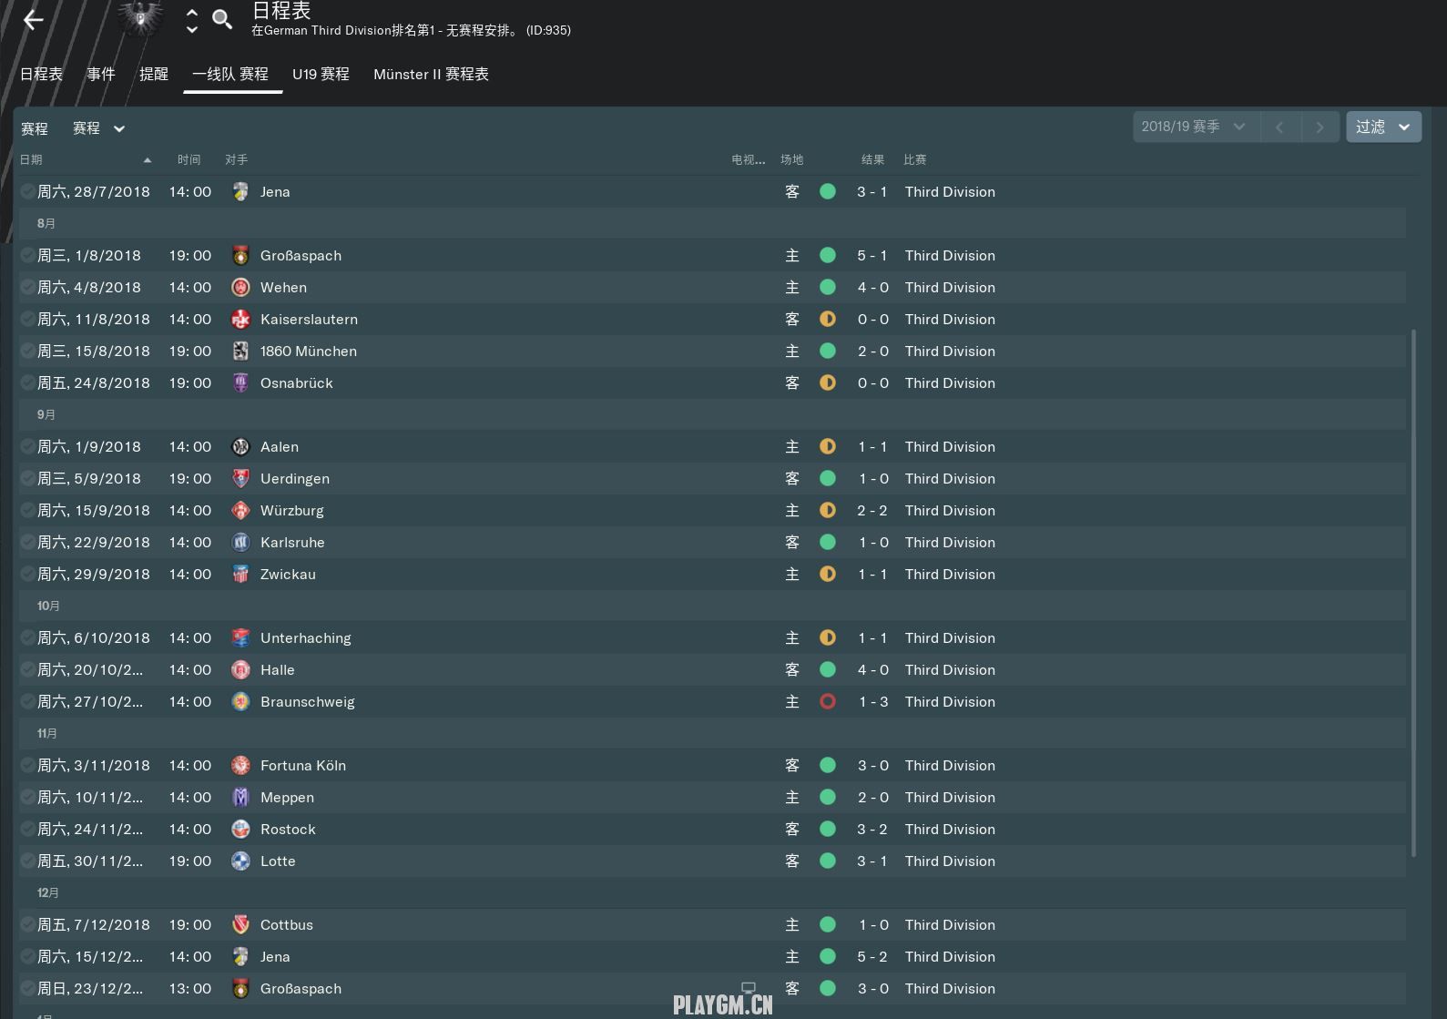Click the red loss indicator for Braunschweig
The image size is (1447, 1019).
click(828, 702)
